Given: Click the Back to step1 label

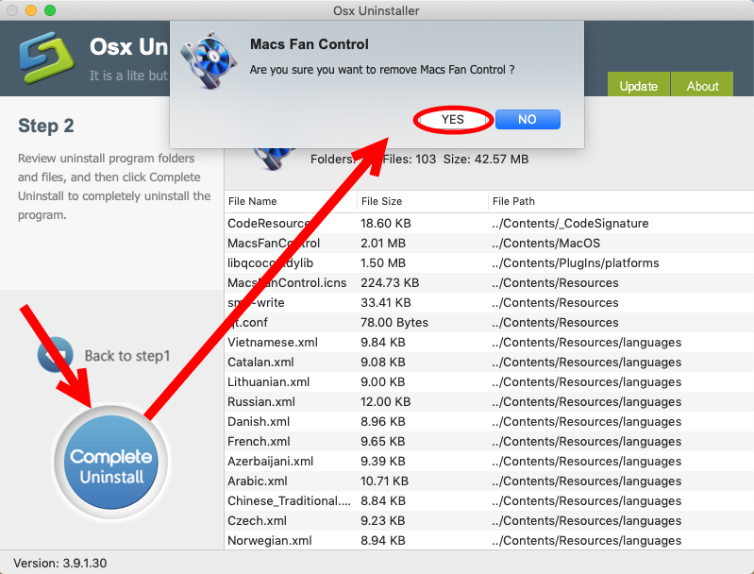Looking at the screenshot, I should point(127,356).
